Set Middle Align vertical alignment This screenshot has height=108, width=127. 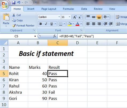[94, 17]
